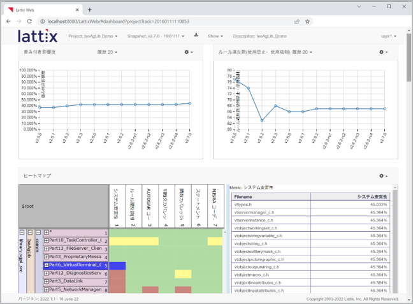Click yellow cell in Part12_DiagnosticsServer row
The width and height of the screenshot is (413, 304).
click(x=183, y=274)
